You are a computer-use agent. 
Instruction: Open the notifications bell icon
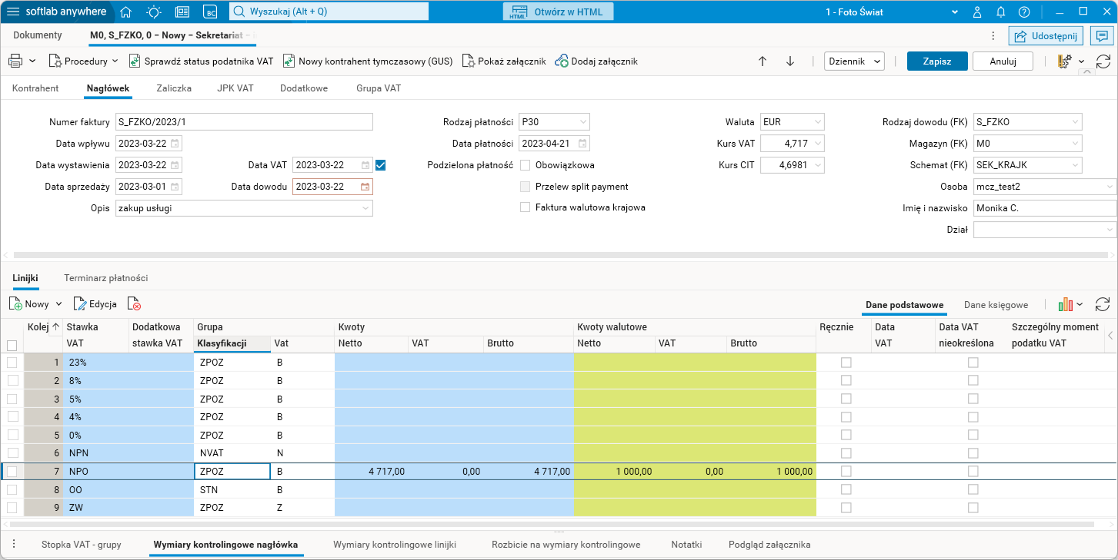point(1000,12)
